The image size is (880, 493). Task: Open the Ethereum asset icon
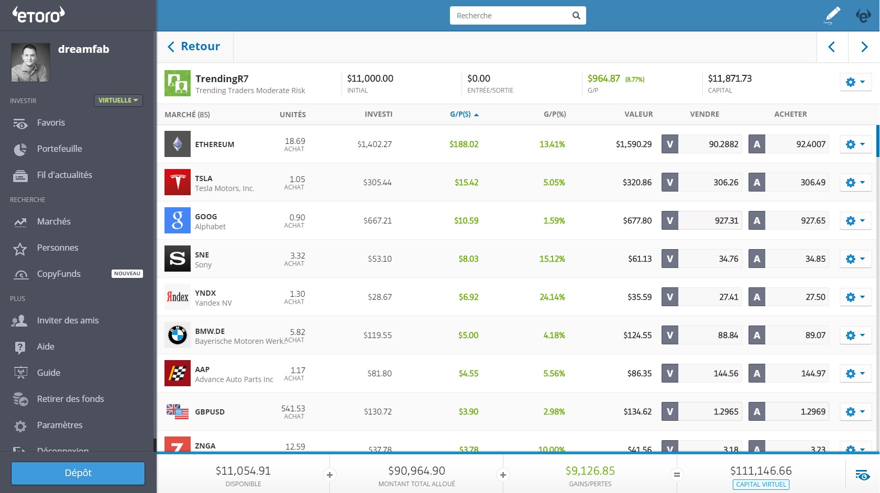coord(178,144)
